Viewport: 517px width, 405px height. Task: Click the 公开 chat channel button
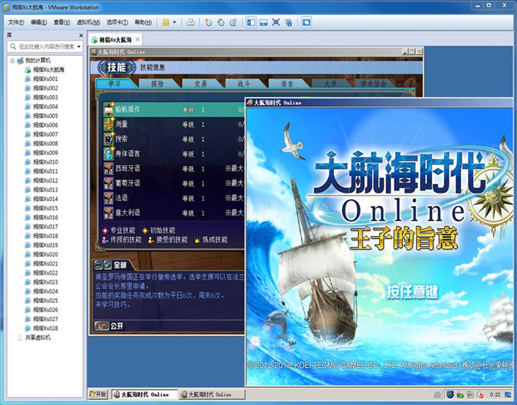[109, 326]
